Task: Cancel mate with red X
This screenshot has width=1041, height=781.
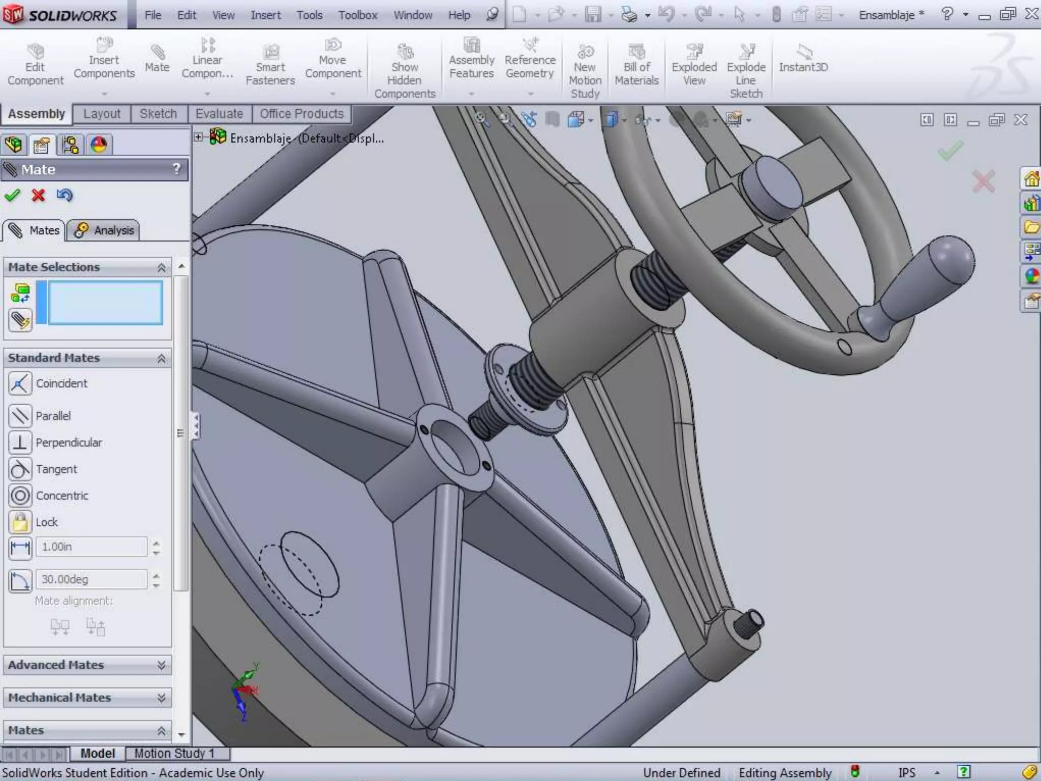Action: tap(38, 195)
